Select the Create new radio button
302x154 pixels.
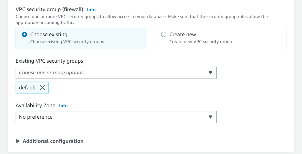[164, 35]
